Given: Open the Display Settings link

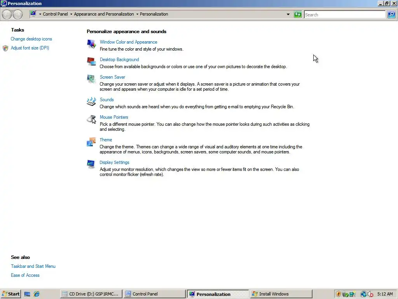Looking at the screenshot, I should [114, 163].
